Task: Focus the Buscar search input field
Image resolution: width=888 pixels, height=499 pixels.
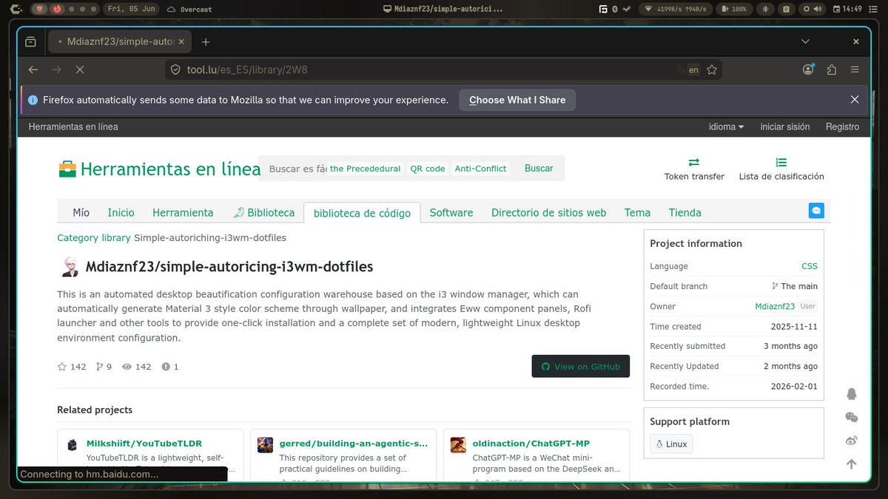Action: (297, 169)
